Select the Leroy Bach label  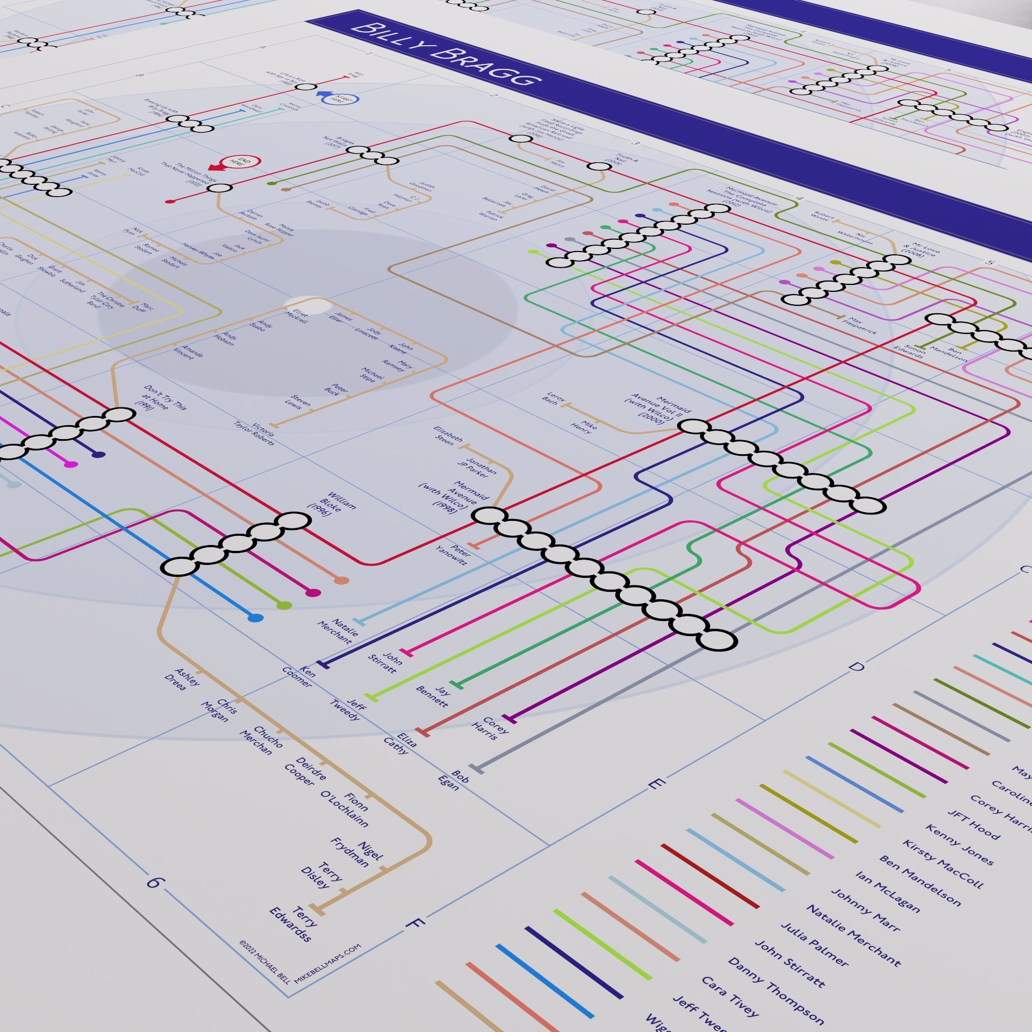(554, 398)
